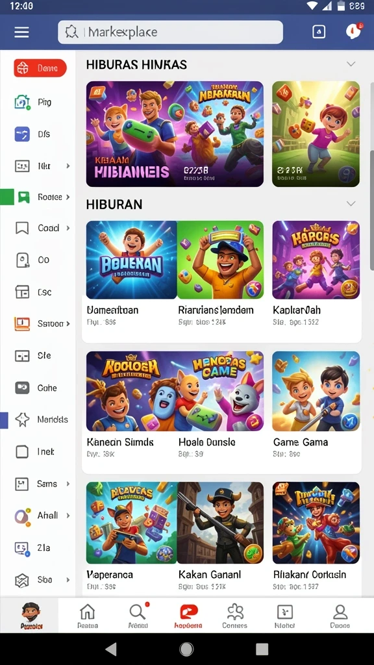Open the Ahall circular icon in sidebar
The image size is (374, 665).
pos(22,516)
